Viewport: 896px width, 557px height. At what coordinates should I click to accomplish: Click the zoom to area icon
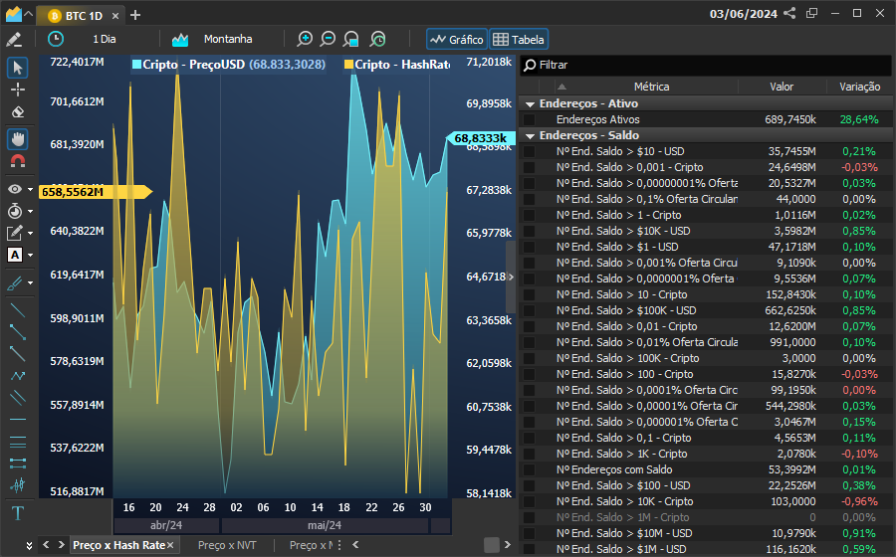point(350,39)
